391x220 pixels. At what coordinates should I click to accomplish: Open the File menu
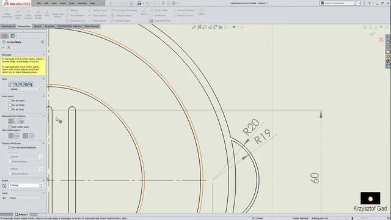point(39,3)
